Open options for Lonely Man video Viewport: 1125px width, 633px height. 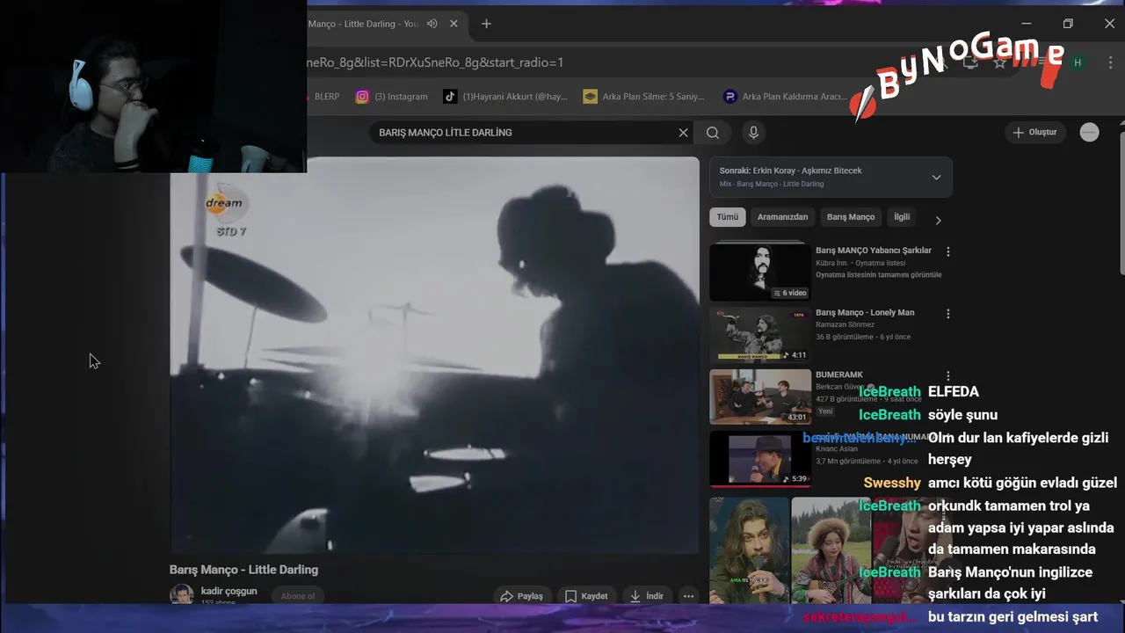pyautogui.click(x=947, y=314)
